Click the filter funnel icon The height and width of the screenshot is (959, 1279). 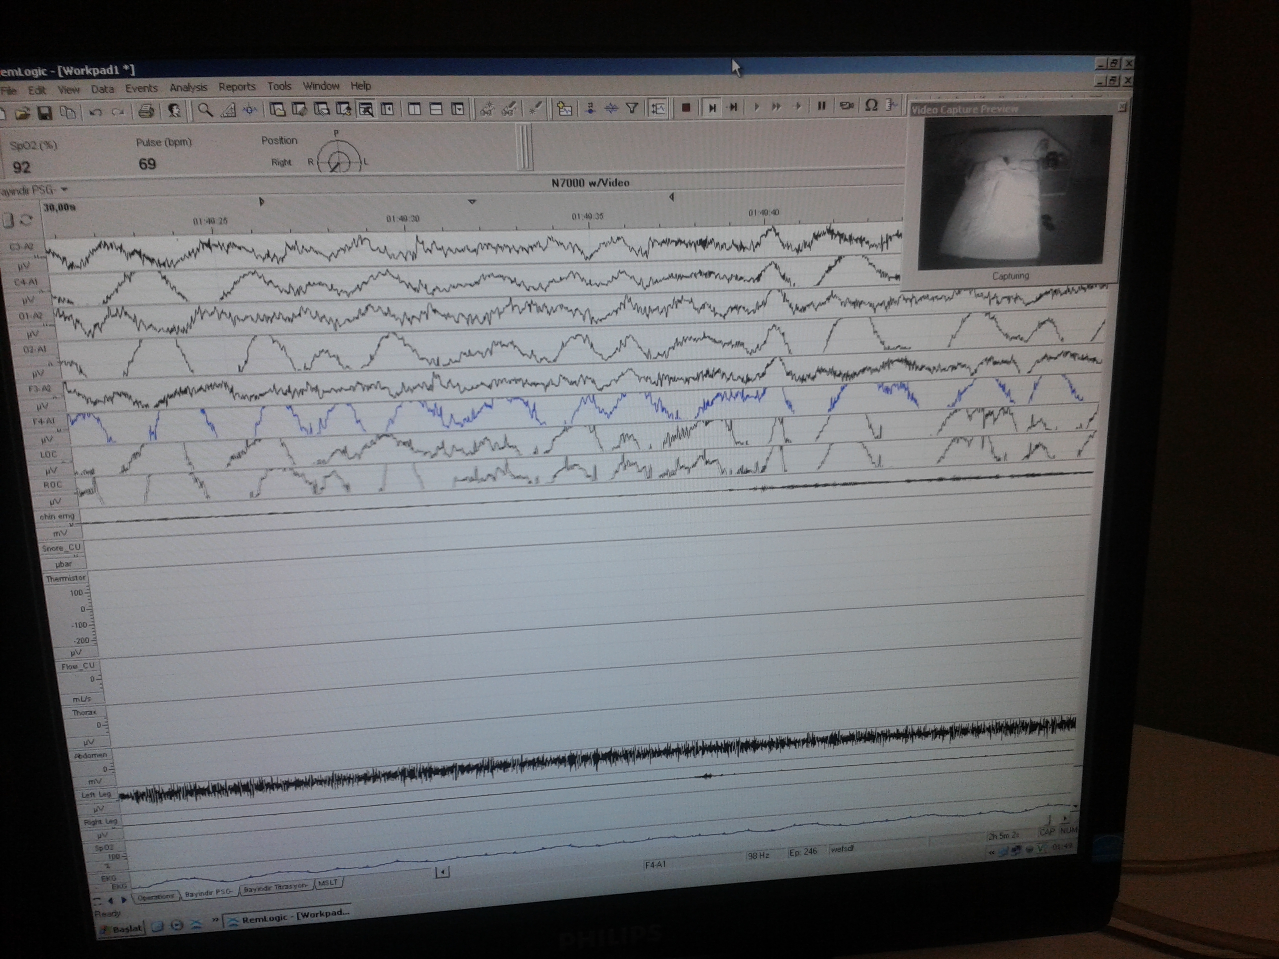click(632, 107)
